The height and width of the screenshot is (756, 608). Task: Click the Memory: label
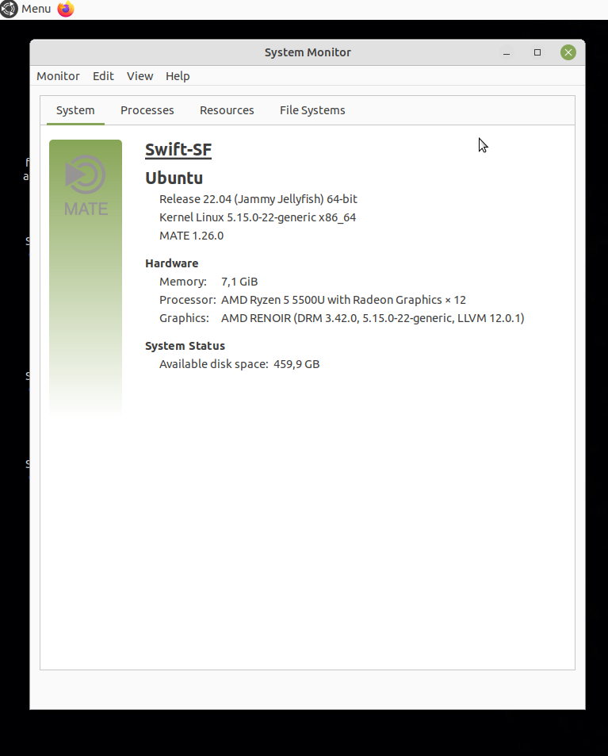click(x=183, y=282)
